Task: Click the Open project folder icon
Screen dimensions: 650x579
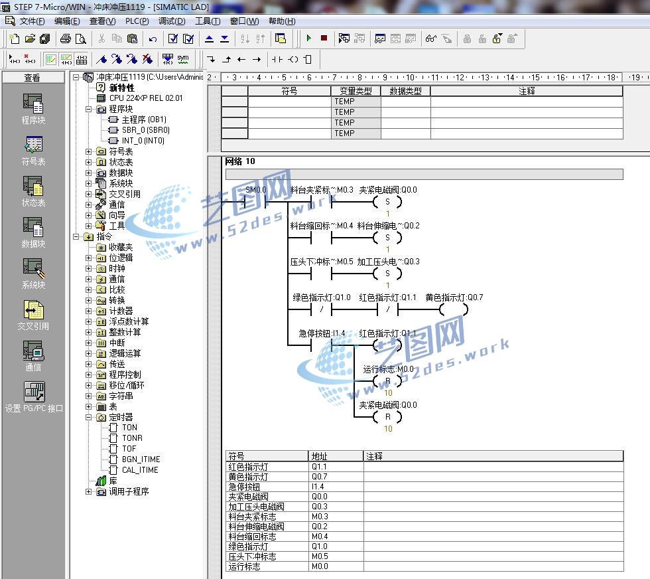Action: tap(30, 39)
